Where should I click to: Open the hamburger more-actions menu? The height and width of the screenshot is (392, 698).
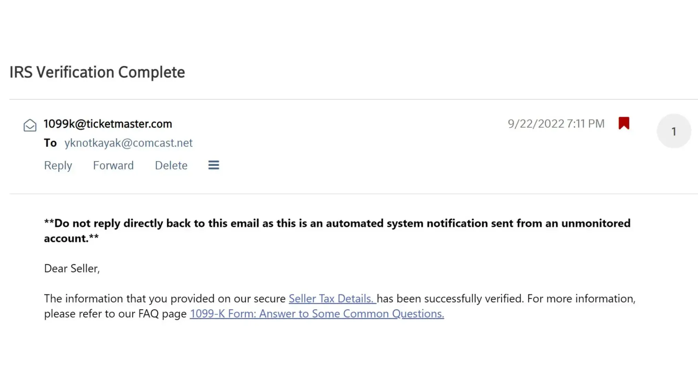214,165
